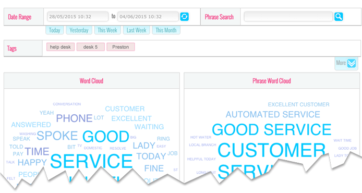Select AUTOMATED SERVICE phrase
The height and width of the screenshot is (193, 362).
point(273,114)
